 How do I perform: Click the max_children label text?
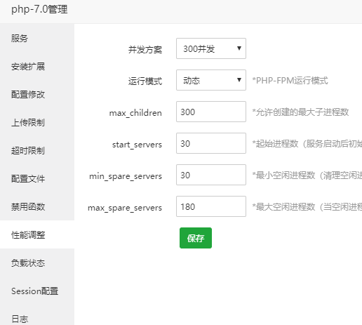(x=135, y=113)
